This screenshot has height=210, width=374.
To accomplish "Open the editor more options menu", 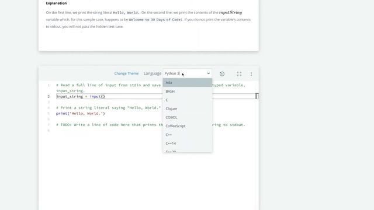I will [x=251, y=74].
